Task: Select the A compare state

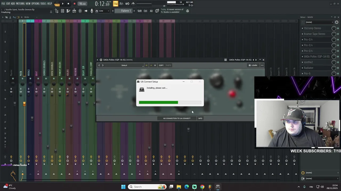Action: coord(151,65)
